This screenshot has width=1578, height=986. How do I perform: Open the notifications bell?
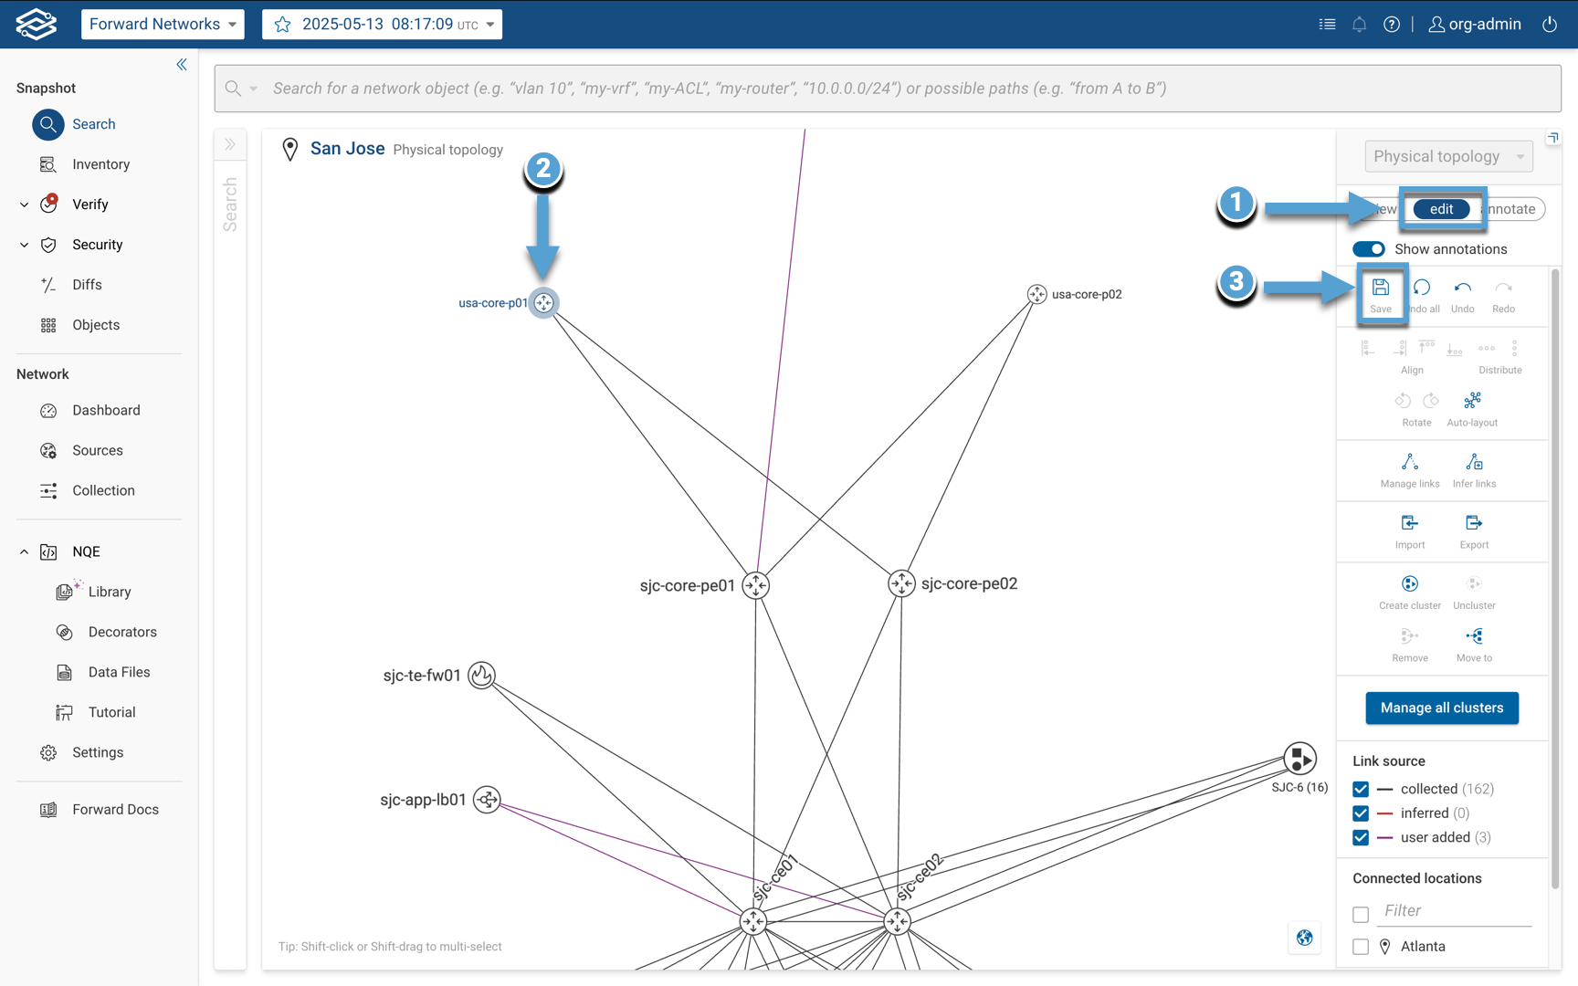(x=1359, y=25)
